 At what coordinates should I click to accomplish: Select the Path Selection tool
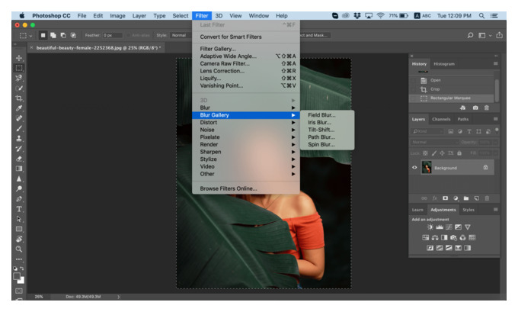[x=19, y=219]
